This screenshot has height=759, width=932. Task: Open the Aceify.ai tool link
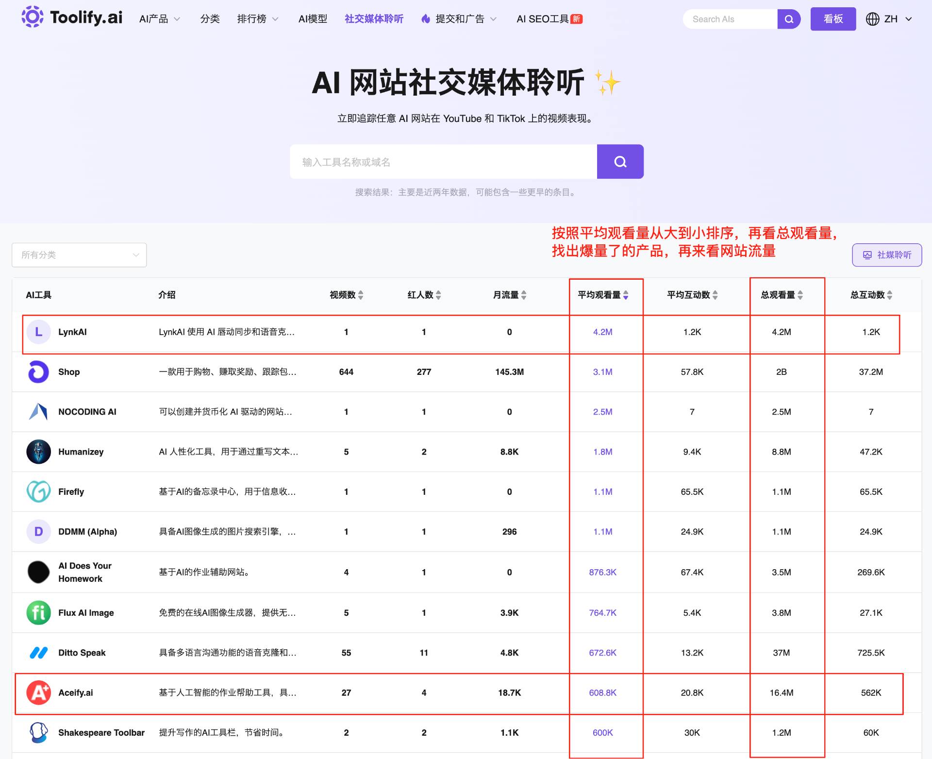(x=76, y=692)
